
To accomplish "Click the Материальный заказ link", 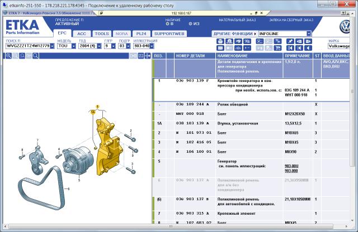I will pos(237,20).
